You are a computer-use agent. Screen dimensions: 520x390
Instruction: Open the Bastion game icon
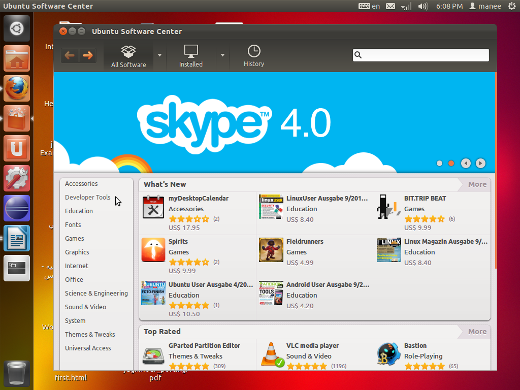(388, 354)
